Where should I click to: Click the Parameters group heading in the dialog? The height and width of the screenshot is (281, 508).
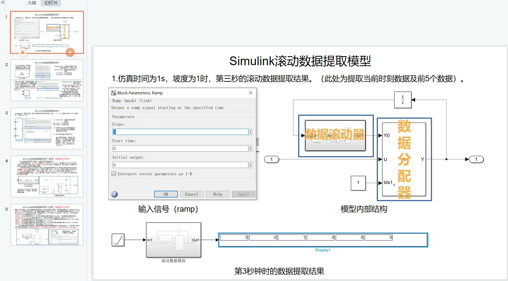coord(123,117)
